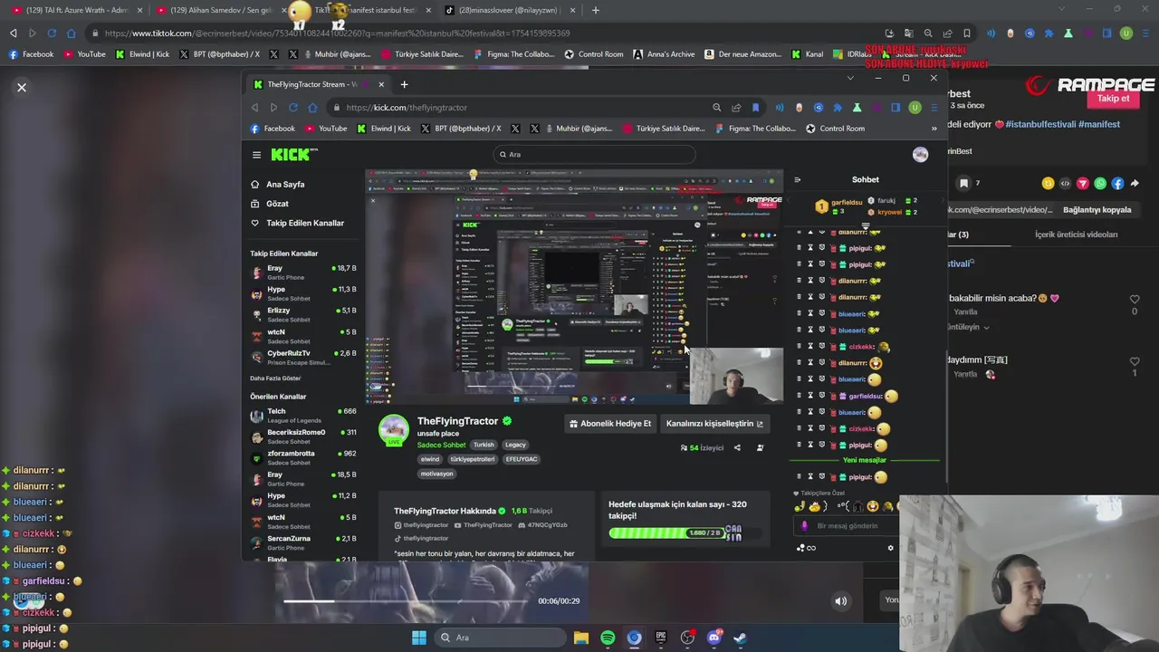Open Sadece Sohbet category link
Image resolution: width=1159 pixels, height=652 pixels.
(441, 445)
